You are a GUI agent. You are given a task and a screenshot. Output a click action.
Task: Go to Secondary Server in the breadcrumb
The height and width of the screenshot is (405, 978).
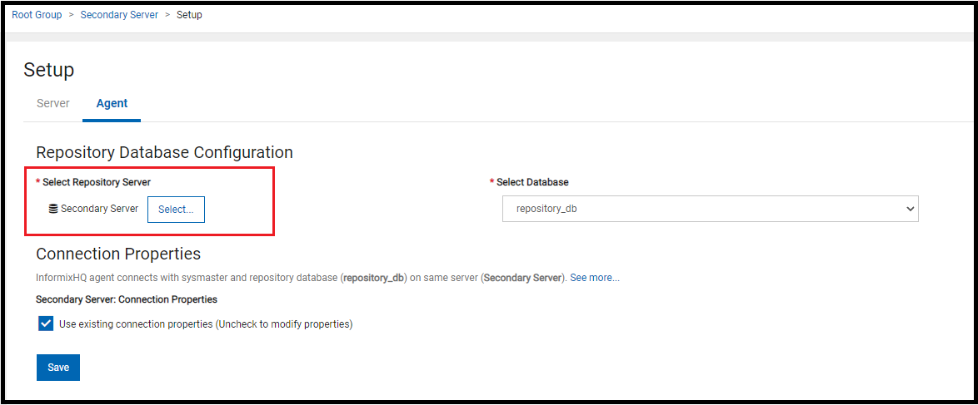coord(119,15)
